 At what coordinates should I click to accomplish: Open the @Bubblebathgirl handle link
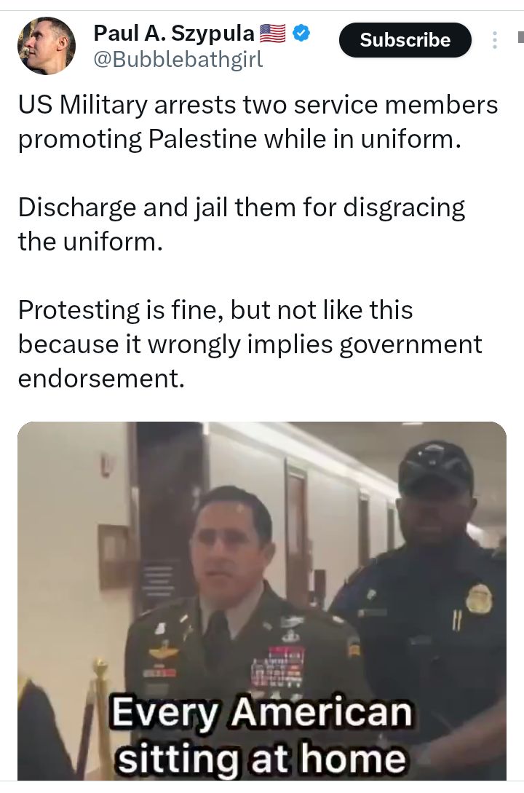178,60
